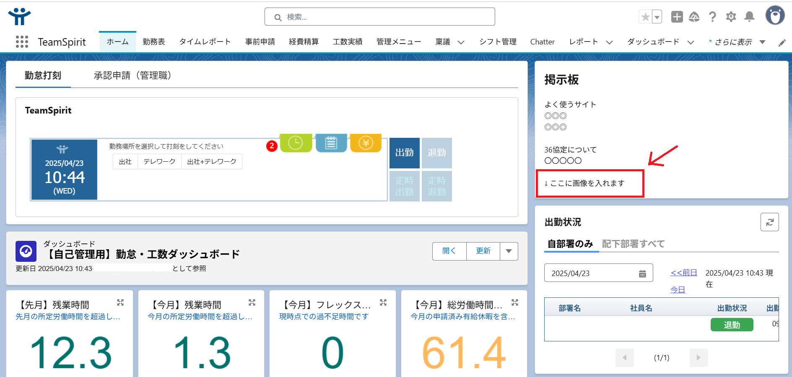The height and width of the screenshot is (377, 792).
Task: Click the 出勤状況 column header
Action: click(732, 308)
